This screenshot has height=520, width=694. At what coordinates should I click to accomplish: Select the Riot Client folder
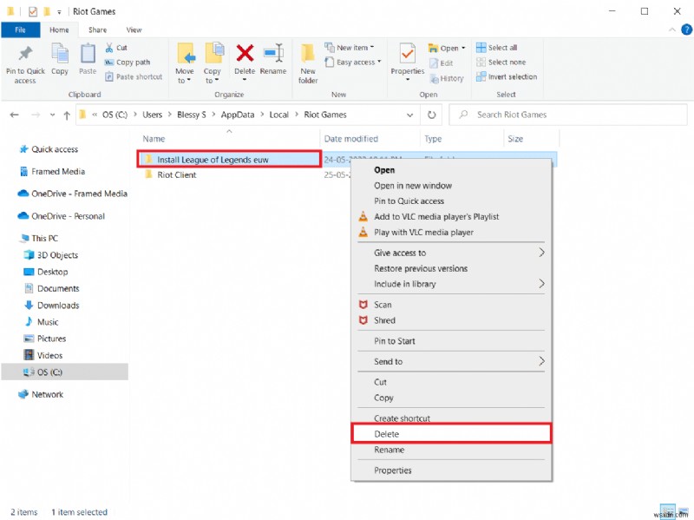pos(177,174)
